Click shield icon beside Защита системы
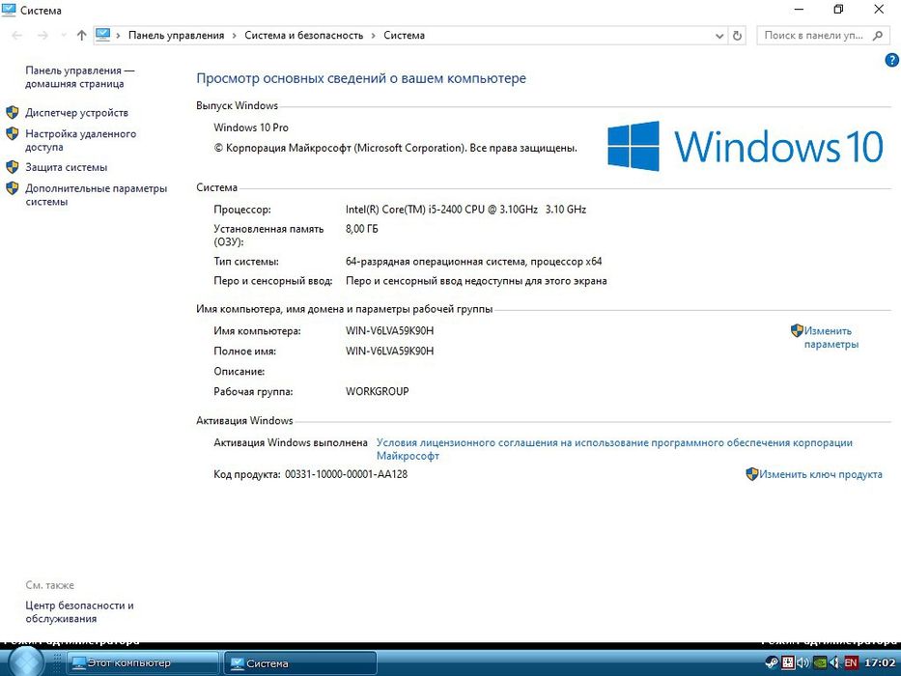 [x=12, y=167]
